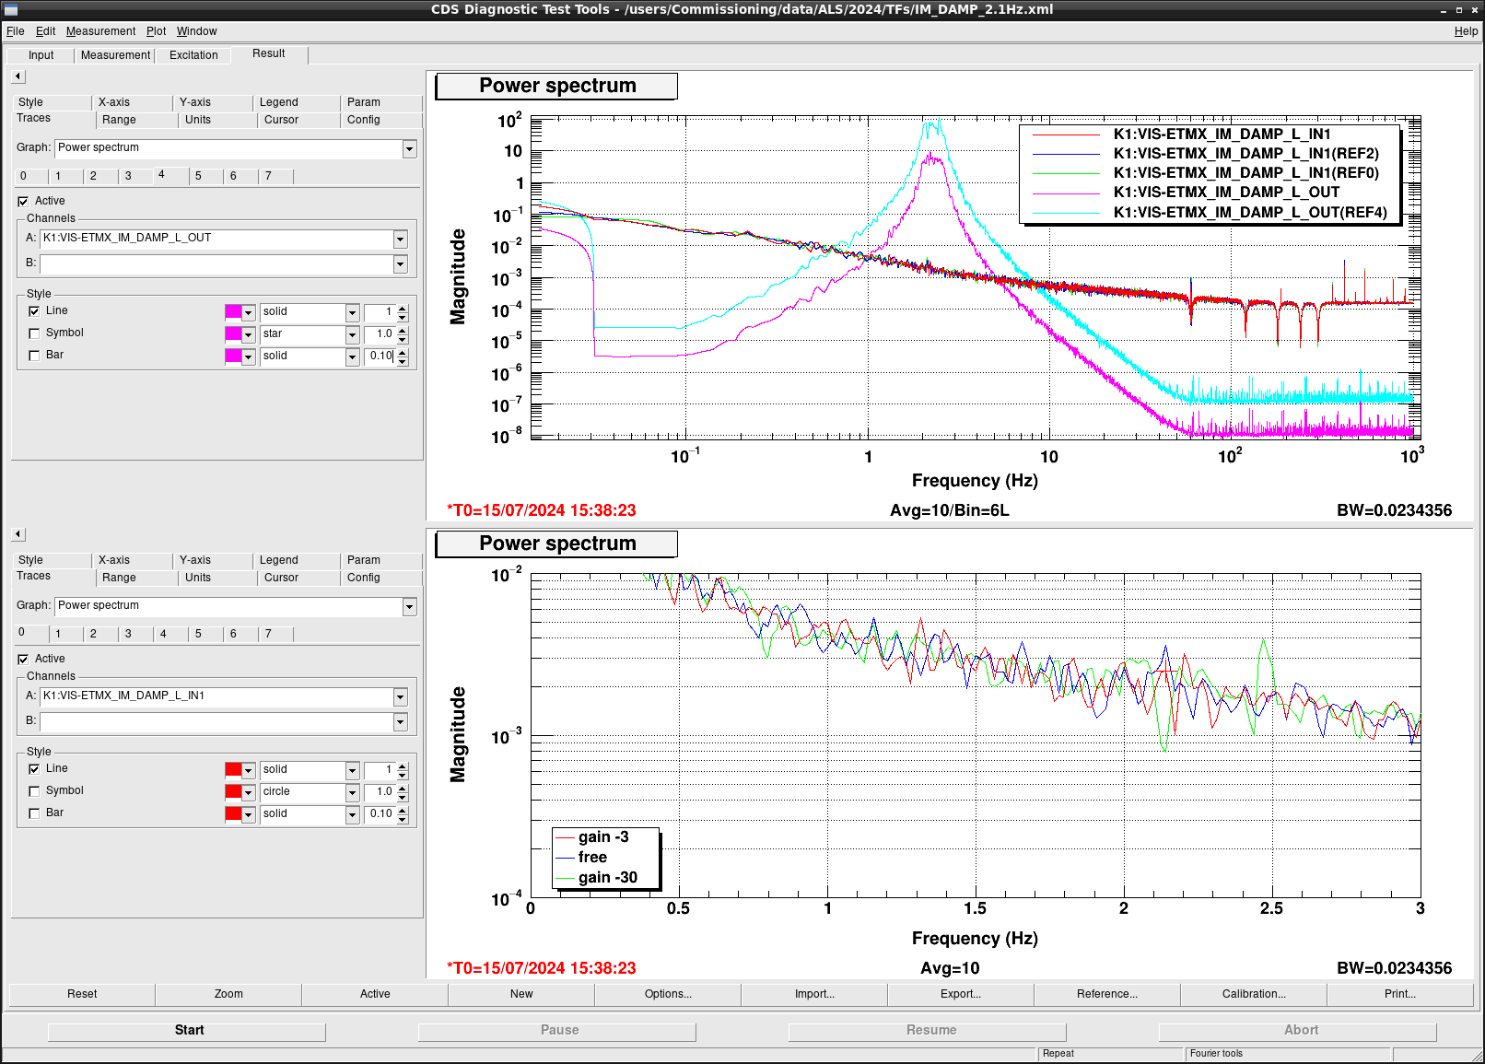Decrease lower symbol size spinner value
This screenshot has width=1485, height=1064.
pyautogui.click(x=403, y=796)
